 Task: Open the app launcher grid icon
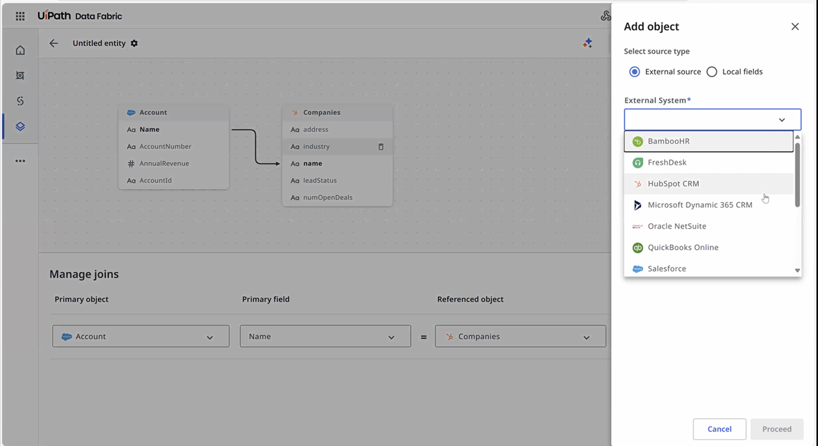(x=20, y=16)
